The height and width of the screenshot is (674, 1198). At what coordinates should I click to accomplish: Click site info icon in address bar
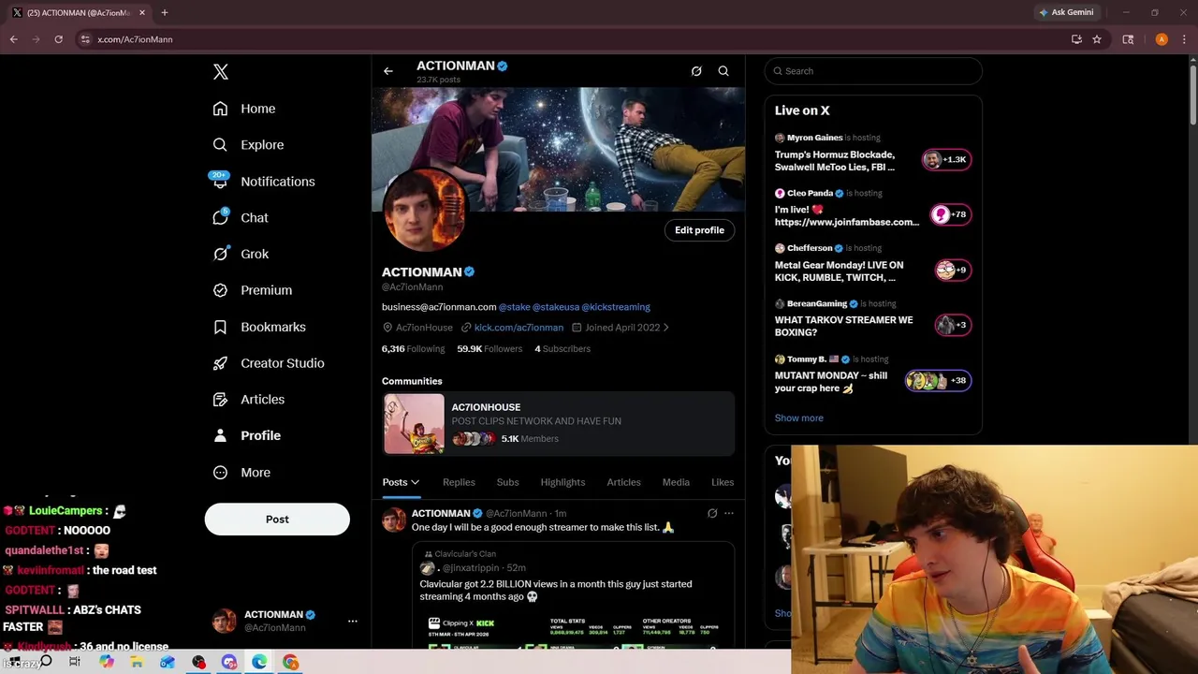[85, 39]
